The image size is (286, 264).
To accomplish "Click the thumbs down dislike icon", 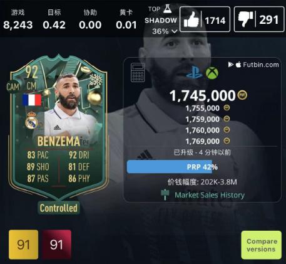I will [x=246, y=19].
